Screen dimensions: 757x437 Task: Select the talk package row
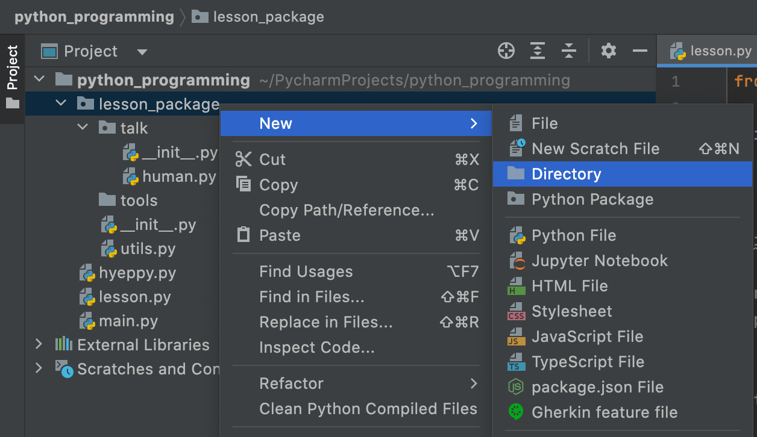134,128
